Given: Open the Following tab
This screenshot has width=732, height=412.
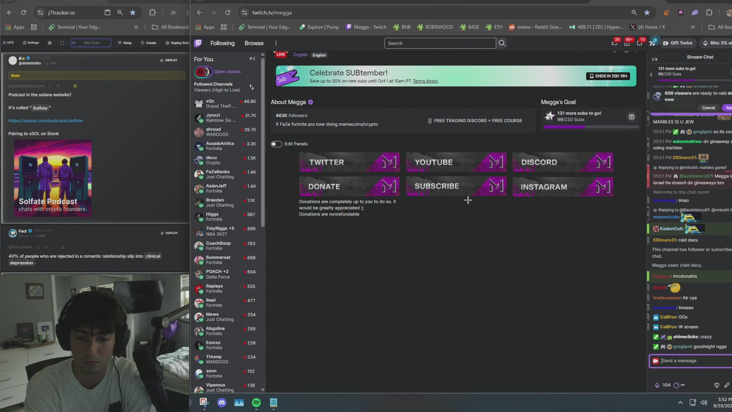Looking at the screenshot, I should pos(222,43).
